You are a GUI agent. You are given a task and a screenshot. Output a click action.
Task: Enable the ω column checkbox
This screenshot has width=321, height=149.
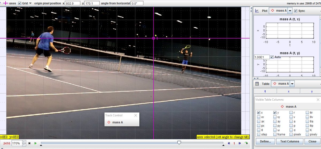click(275, 130)
